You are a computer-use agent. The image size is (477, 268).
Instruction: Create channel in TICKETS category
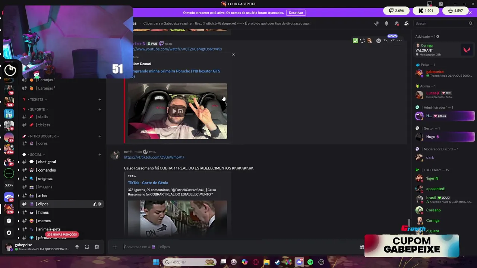[99, 99]
